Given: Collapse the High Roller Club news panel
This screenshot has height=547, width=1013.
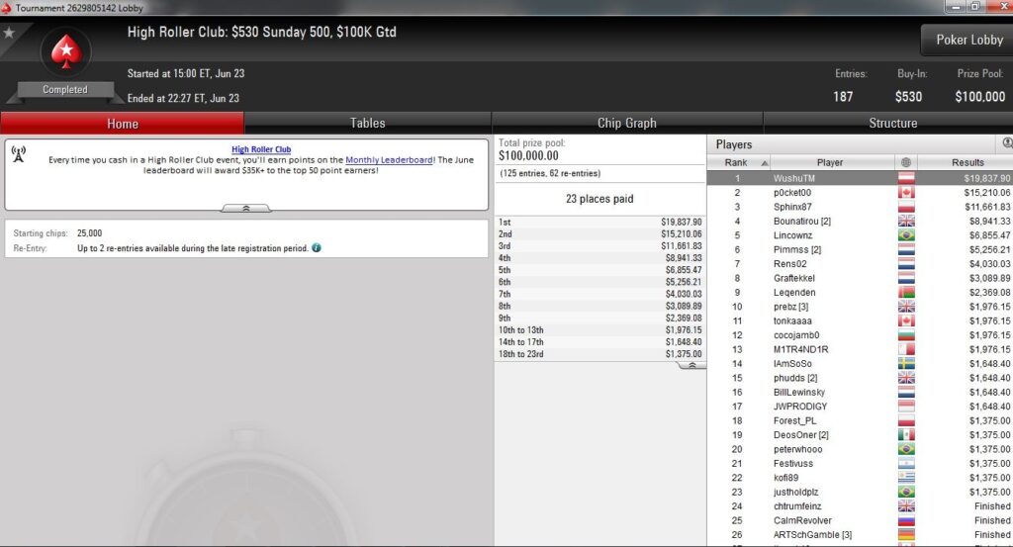Looking at the screenshot, I should [246, 208].
